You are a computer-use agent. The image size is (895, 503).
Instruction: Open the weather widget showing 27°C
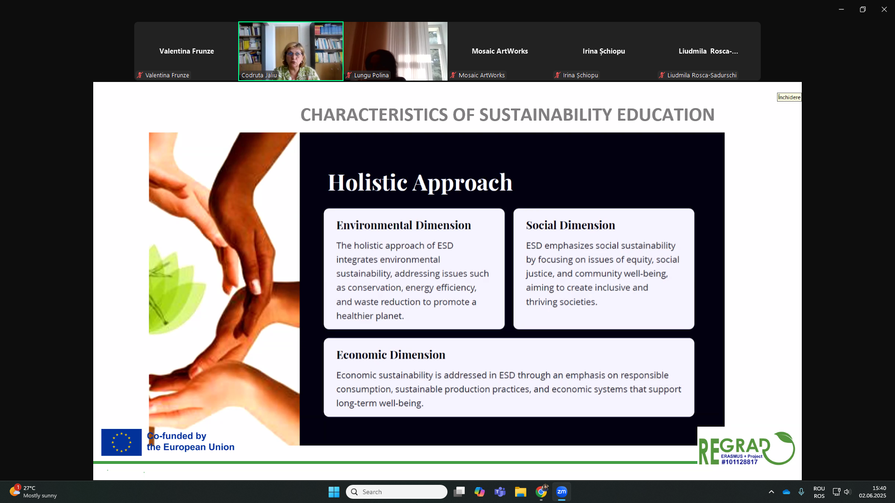point(33,492)
